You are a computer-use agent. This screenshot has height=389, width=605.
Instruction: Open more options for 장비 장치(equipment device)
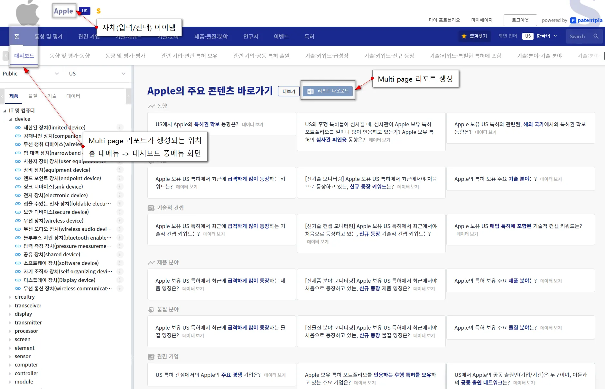pos(120,170)
